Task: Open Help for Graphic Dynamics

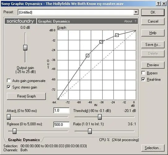Action: (153, 33)
